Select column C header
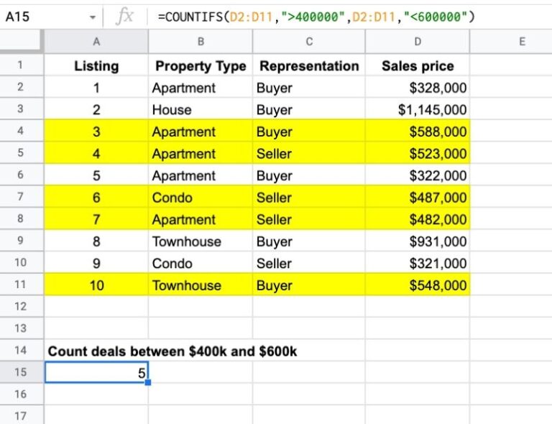Viewport: 552px width, 424px height. (x=308, y=42)
